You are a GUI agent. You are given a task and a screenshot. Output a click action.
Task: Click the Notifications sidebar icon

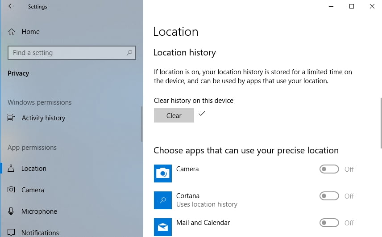click(x=11, y=233)
